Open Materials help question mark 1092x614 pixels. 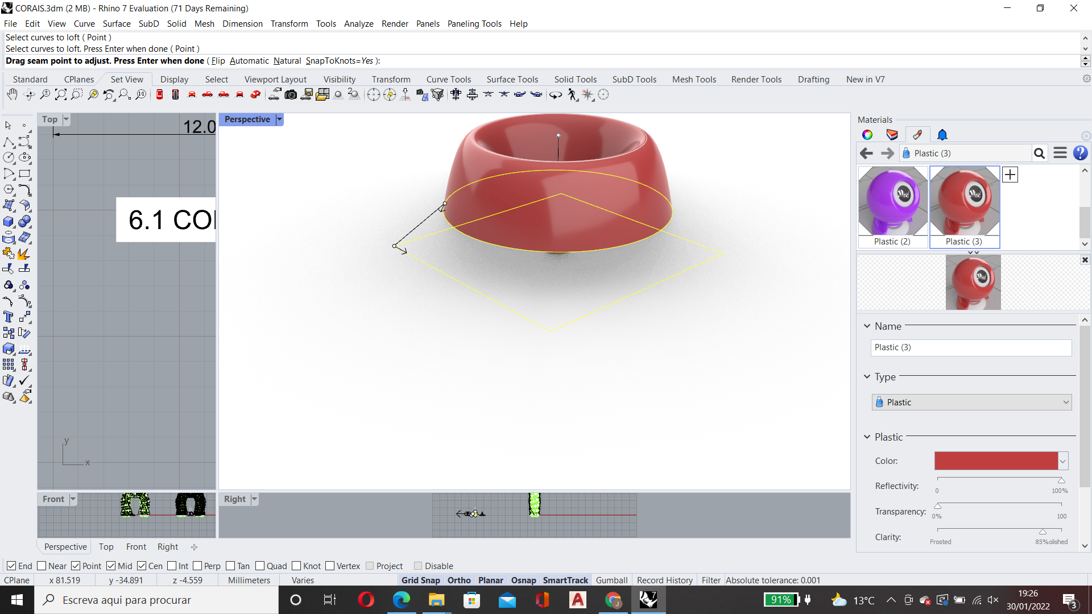tap(1080, 153)
